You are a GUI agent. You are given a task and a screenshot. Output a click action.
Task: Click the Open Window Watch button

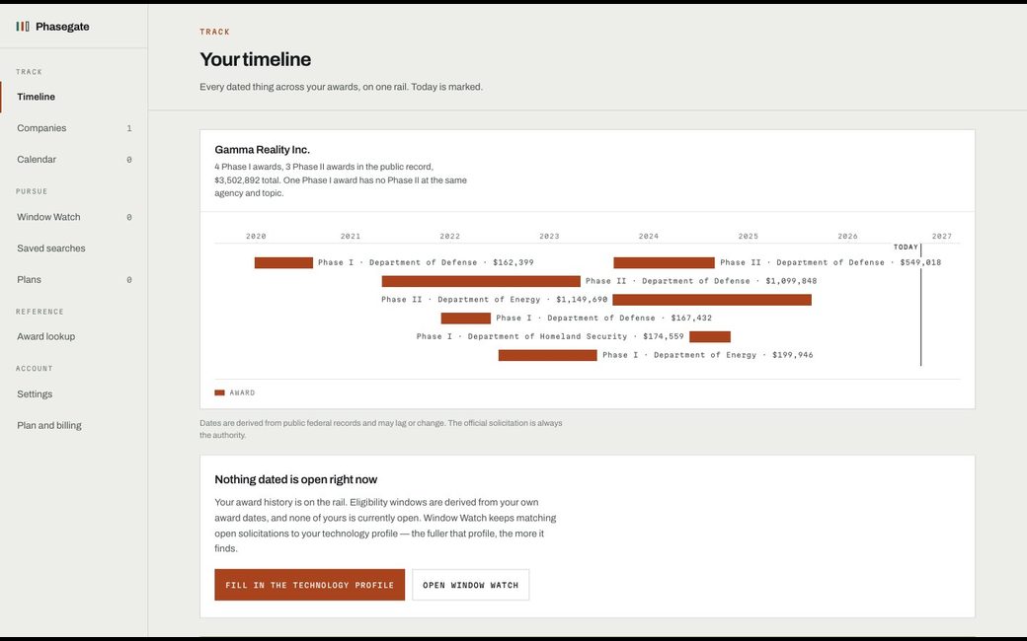[470, 585]
